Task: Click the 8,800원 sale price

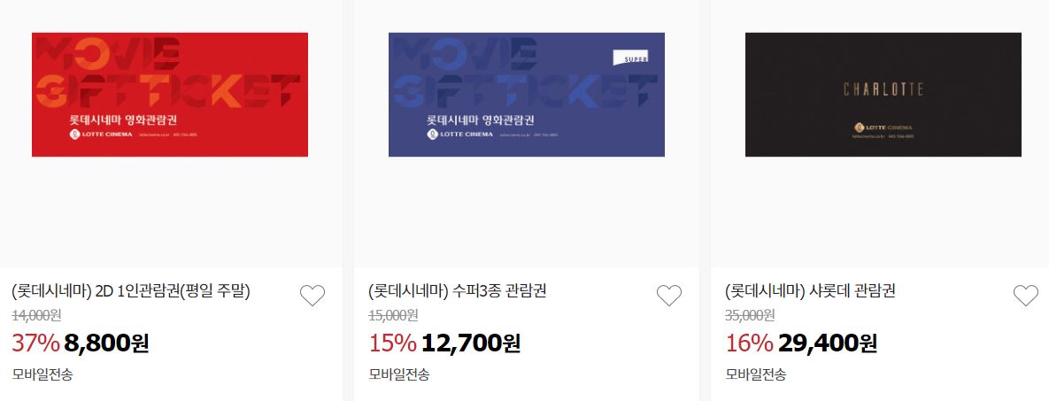Action: point(106,343)
